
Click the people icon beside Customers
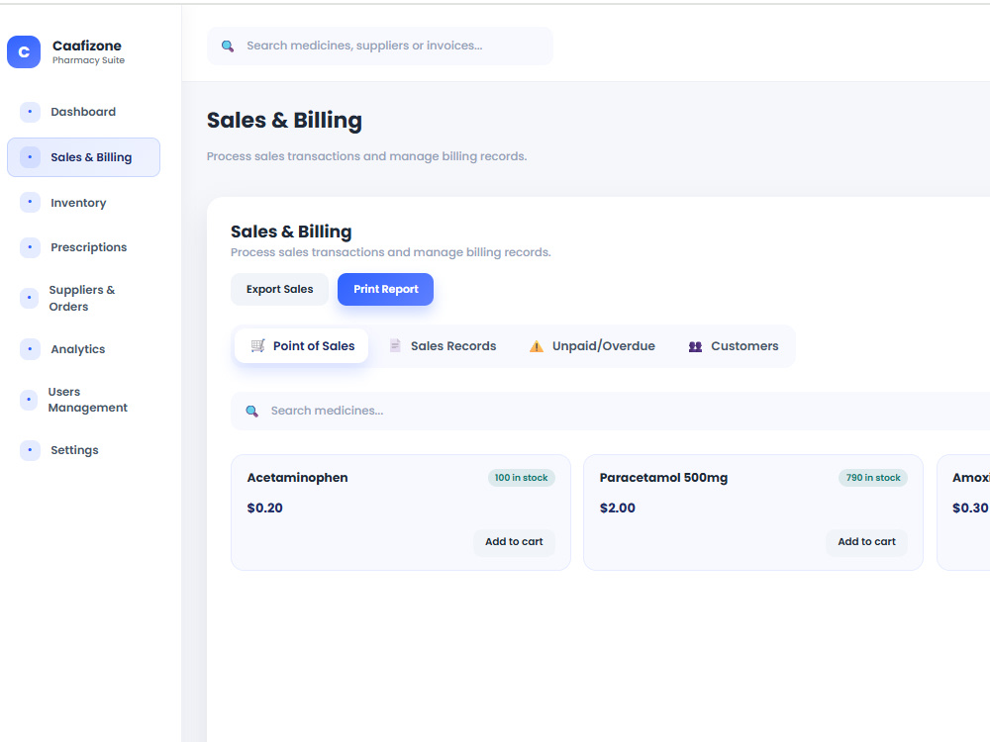click(x=695, y=346)
